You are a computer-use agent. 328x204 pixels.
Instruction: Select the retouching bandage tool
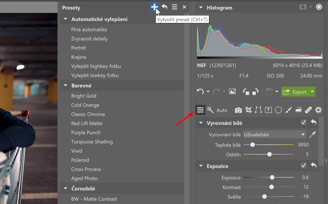[308, 110]
